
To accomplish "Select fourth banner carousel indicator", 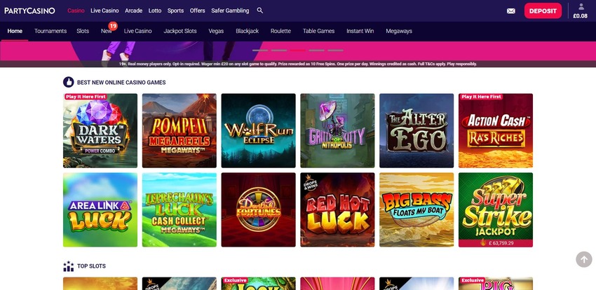I will (317, 50).
